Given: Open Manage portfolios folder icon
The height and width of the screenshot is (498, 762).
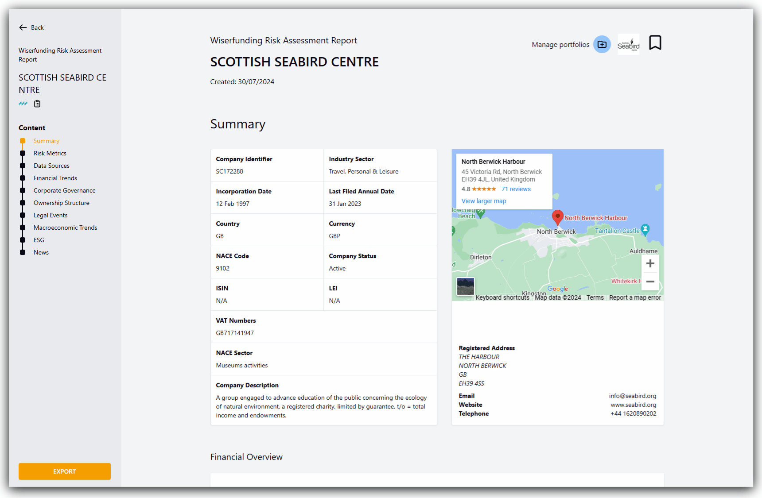Looking at the screenshot, I should click(x=602, y=44).
